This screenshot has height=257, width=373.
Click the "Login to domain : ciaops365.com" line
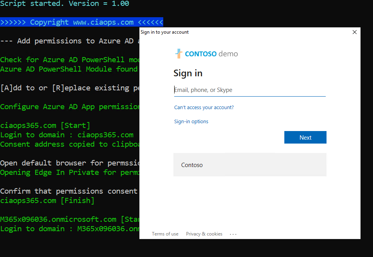click(x=66, y=135)
